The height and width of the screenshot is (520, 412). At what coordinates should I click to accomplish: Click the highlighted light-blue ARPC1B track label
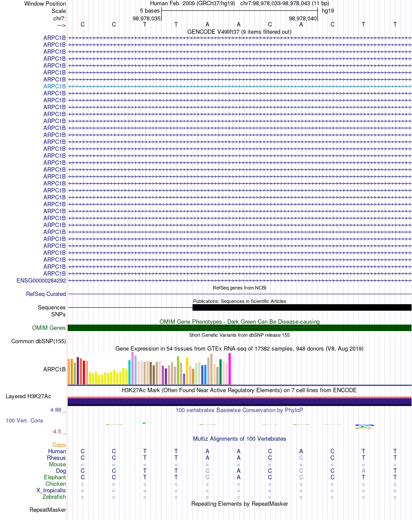pos(55,86)
